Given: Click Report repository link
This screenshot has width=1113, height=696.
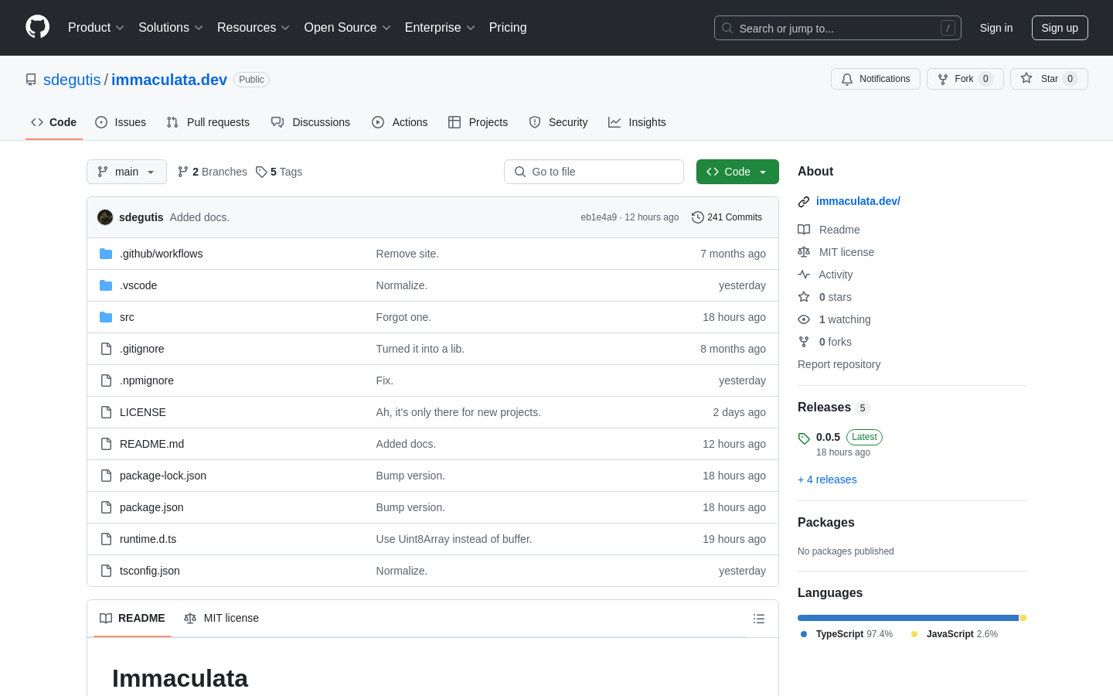Looking at the screenshot, I should click(839, 364).
